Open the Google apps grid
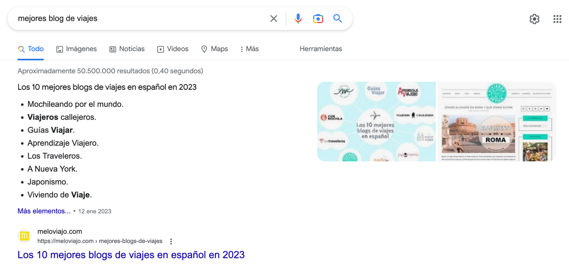 pyautogui.click(x=557, y=19)
